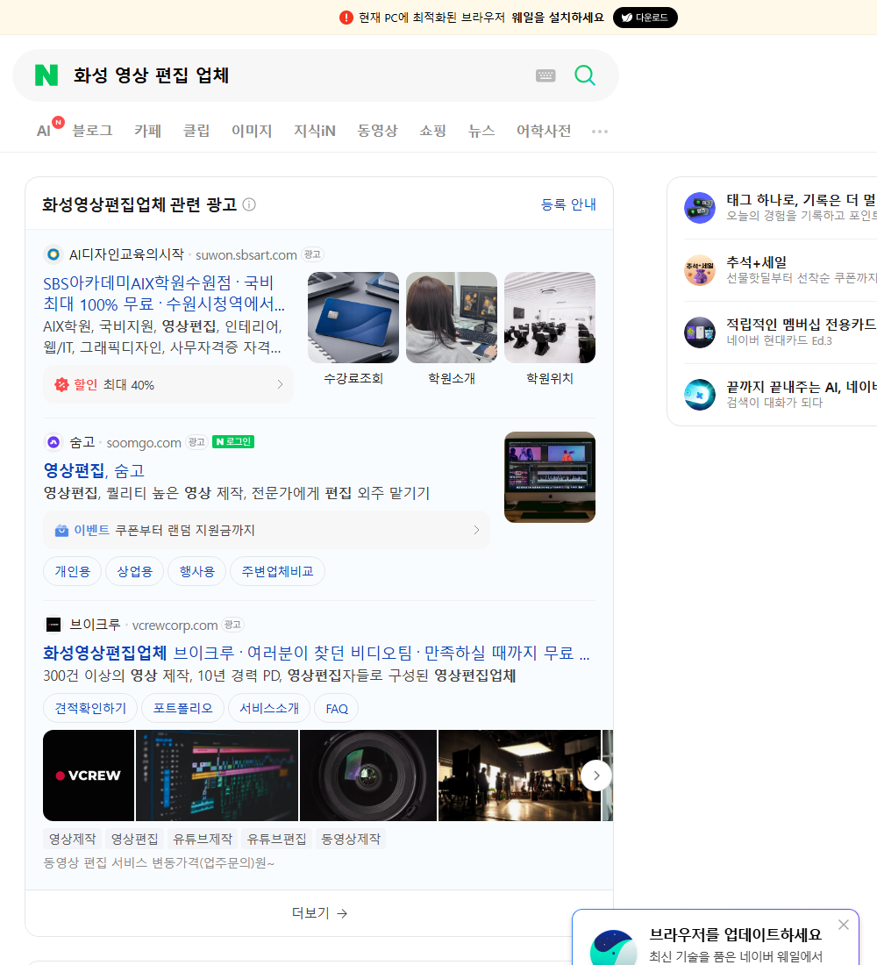Switch to the 블로그 tab
Viewport: 877px width, 965px height.
(92, 131)
